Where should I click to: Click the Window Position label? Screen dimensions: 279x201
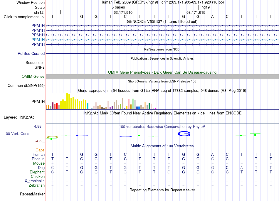(31, 2)
